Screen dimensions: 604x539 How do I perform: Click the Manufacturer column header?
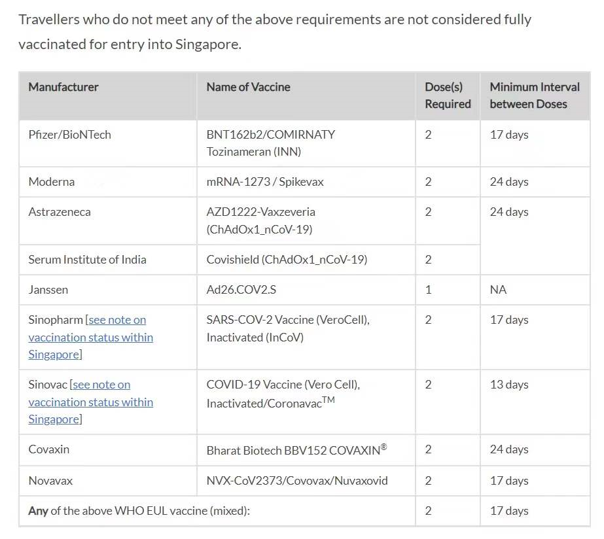click(x=63, y=87)
